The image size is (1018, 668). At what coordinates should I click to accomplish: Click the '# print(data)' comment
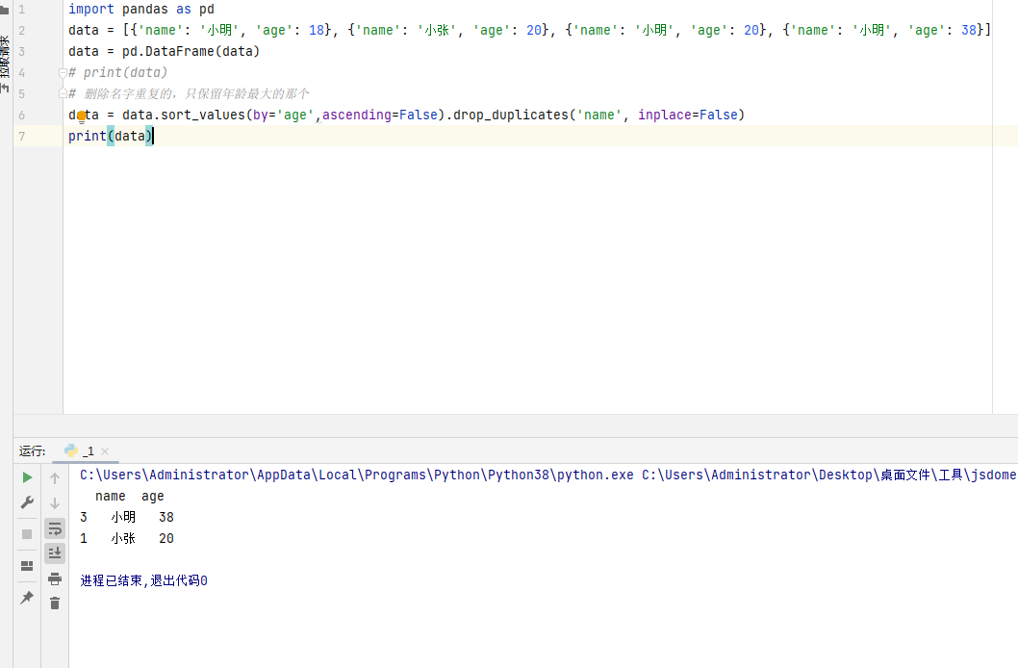[x=118, y=73]
